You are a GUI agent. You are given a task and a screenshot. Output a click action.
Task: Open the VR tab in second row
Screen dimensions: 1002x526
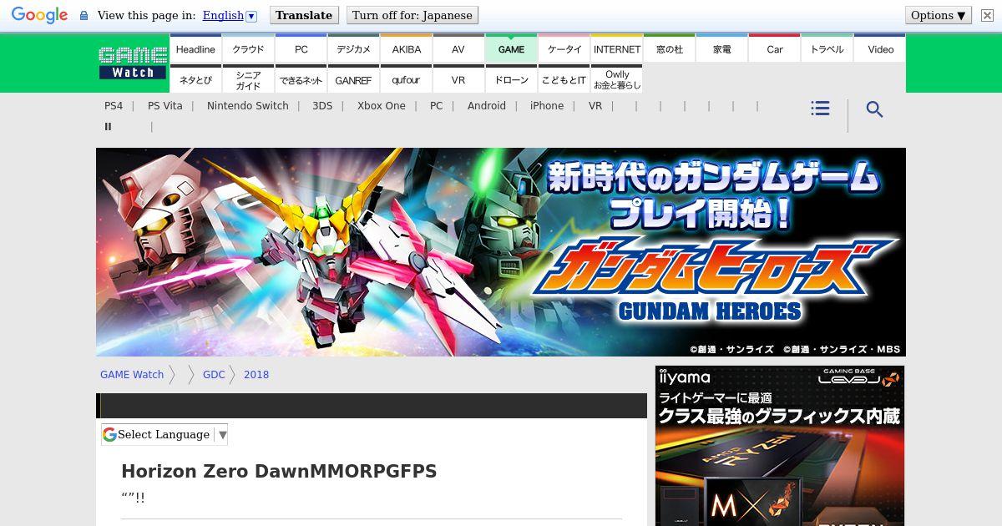(458, 80)
